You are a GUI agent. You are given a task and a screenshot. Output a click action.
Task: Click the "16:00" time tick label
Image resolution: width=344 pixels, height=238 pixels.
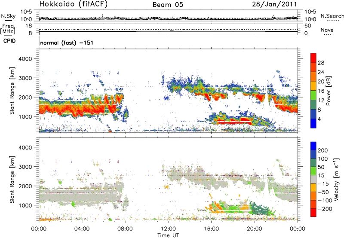pos(211,229)
